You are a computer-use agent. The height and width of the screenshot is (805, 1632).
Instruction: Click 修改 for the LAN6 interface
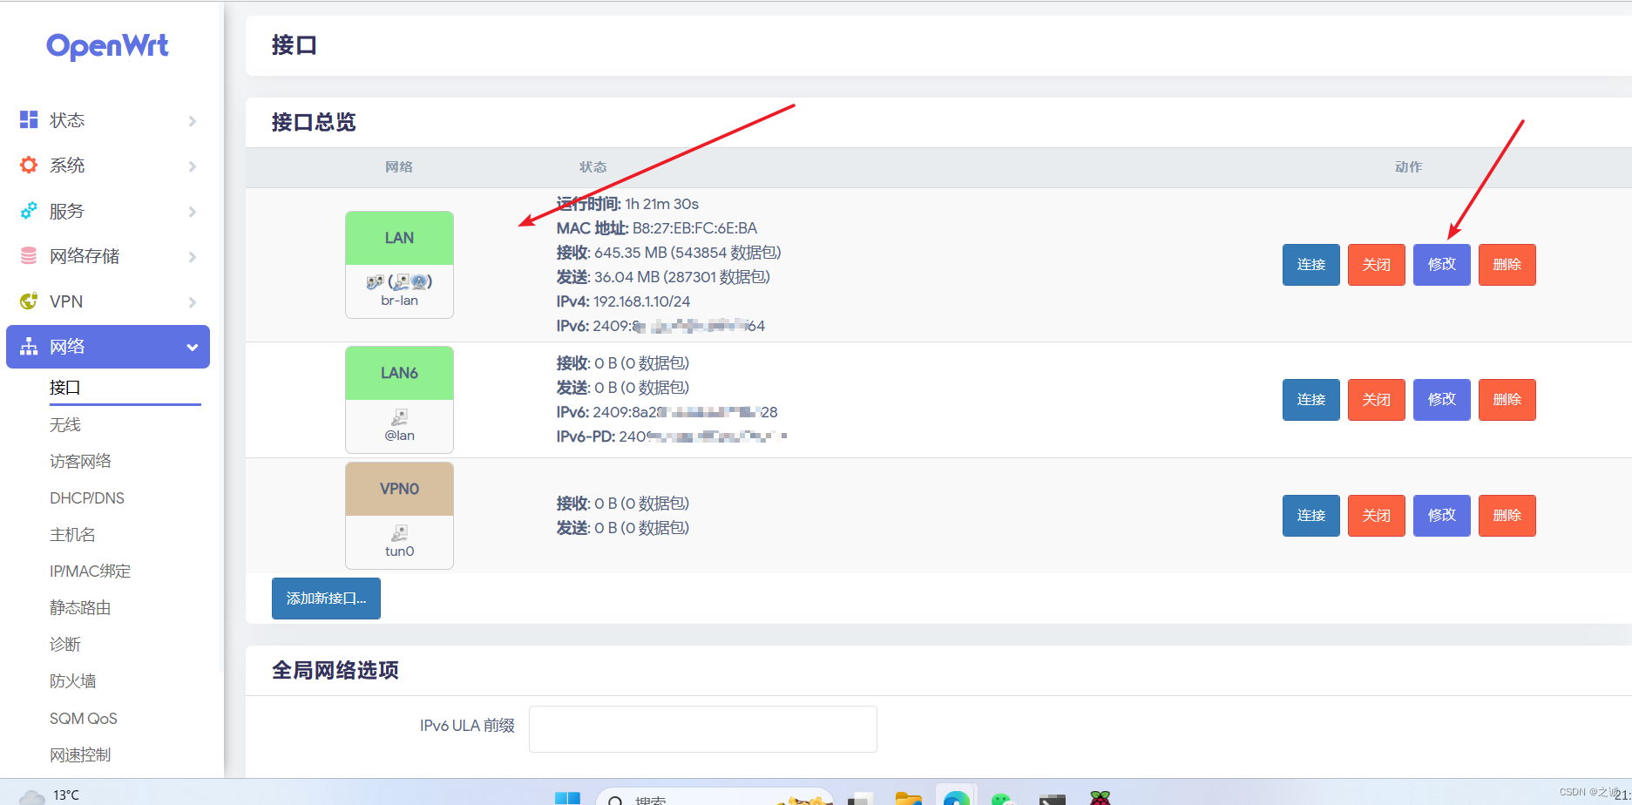coord(1441,400)
